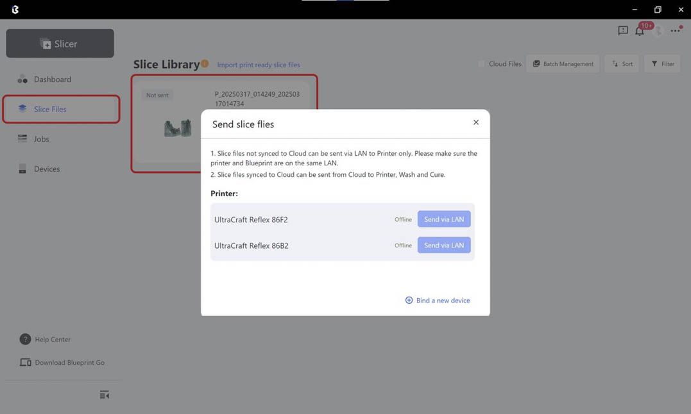Select Slice Files in sidebar
This screenshot has width=691, height=414.
[61, 109]
